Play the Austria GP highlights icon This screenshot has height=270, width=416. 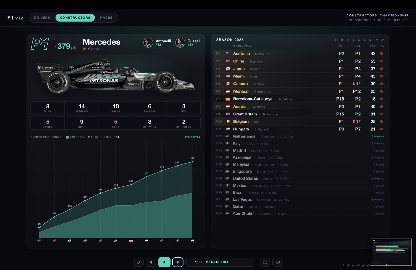pyautogui.click(x=381, y=106)
